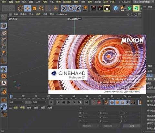Click Render to Picture Viewer icon
Image resolution: width=155 pixels, height=133 pixels.
pos(100,8)
